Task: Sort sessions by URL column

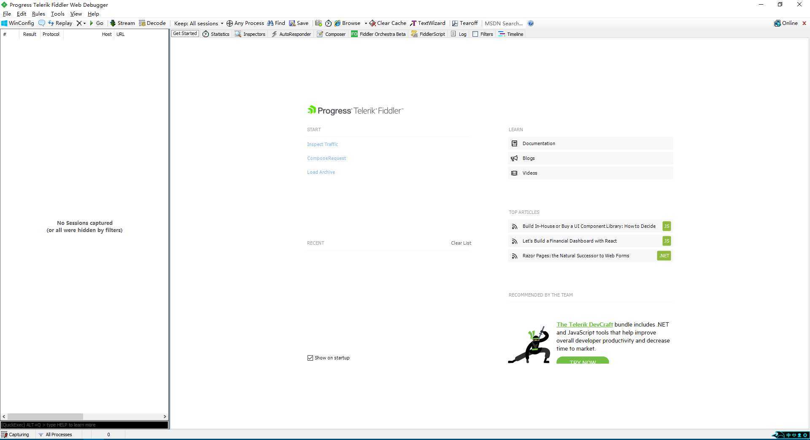Action: pos(141,34)
